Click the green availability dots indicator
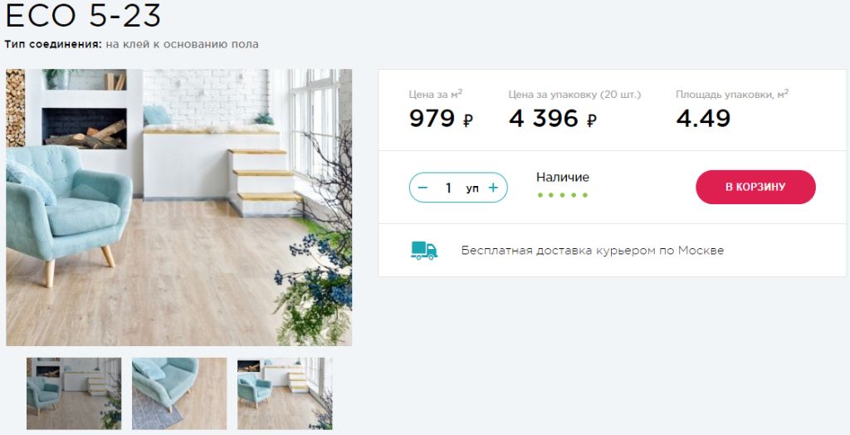Viewport: 850px width, 435px height. [x=563, y=195]
